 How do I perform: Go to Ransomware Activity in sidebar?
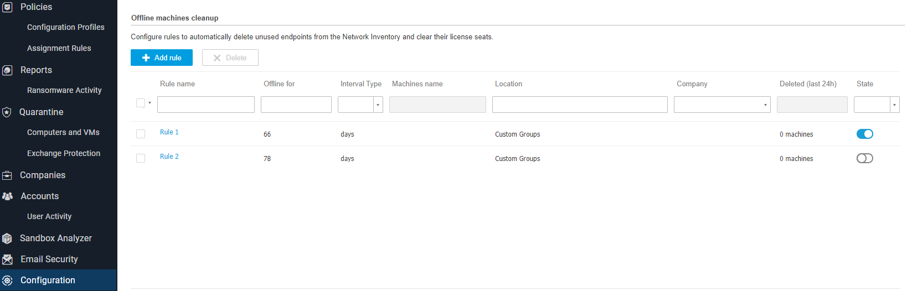click(x=64, y=90)
